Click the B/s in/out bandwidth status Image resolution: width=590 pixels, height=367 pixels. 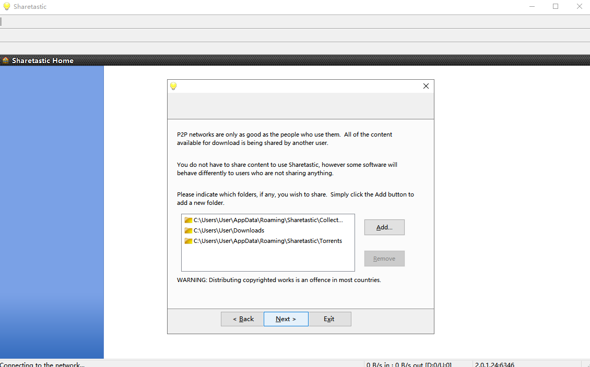tap(409, 364)
